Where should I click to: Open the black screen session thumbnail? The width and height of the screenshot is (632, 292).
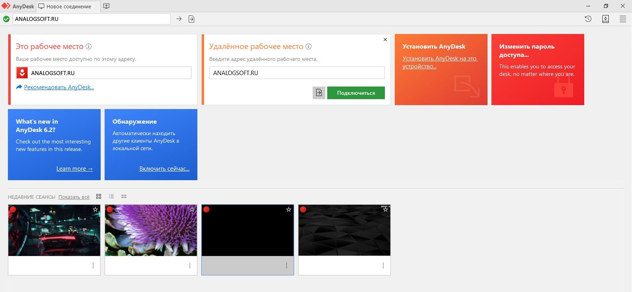coord(248,230)
